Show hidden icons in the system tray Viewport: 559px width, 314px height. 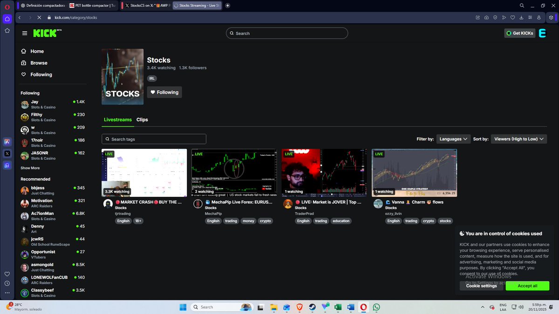point(483,307)
